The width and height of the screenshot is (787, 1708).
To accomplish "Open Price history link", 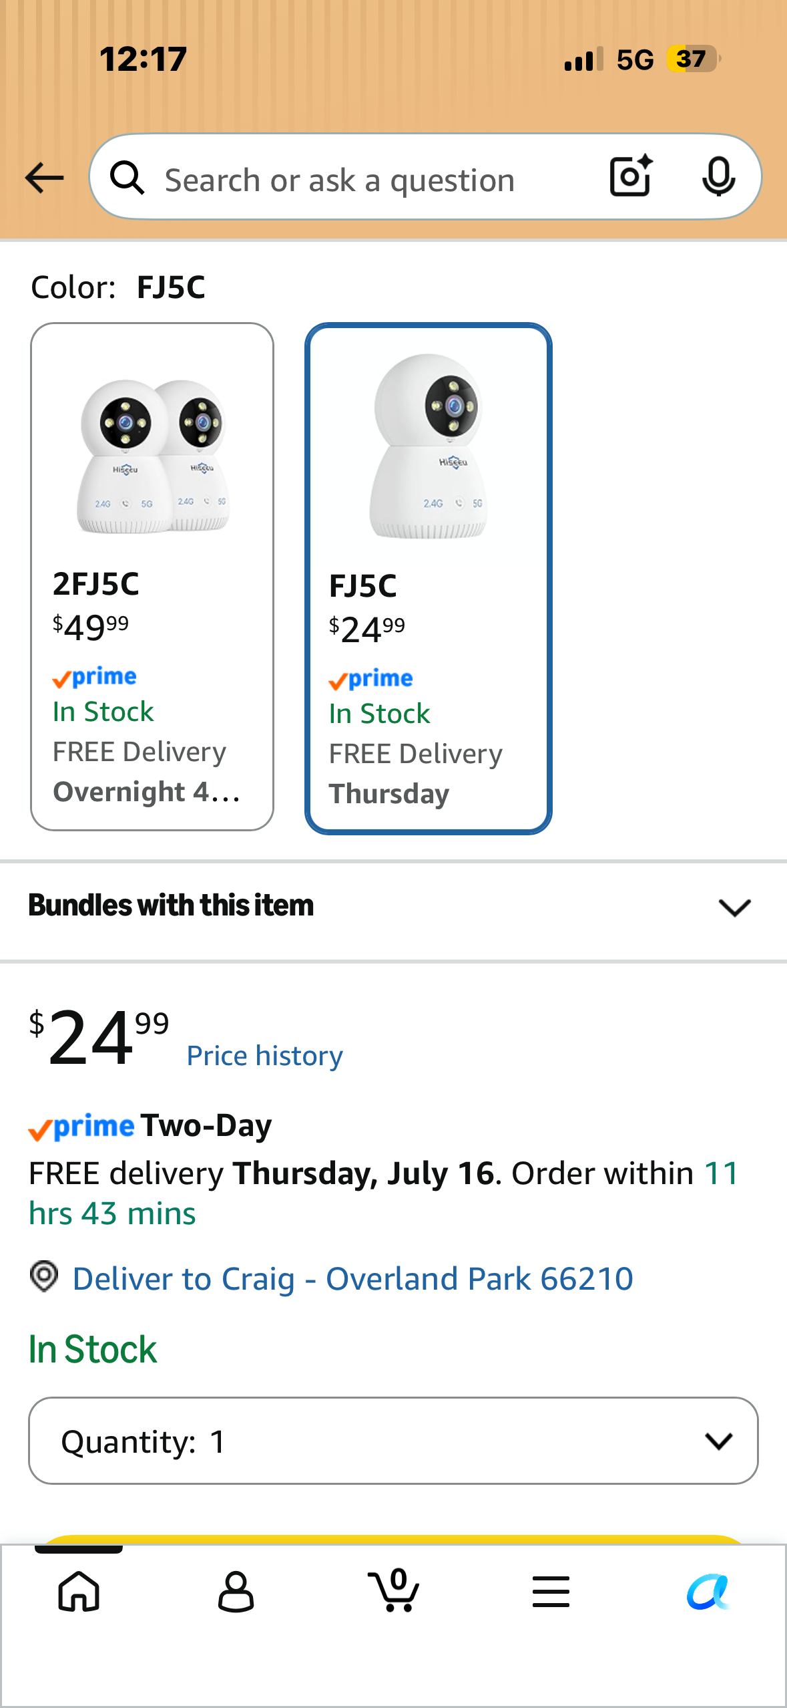I will tap(264, 1056).
